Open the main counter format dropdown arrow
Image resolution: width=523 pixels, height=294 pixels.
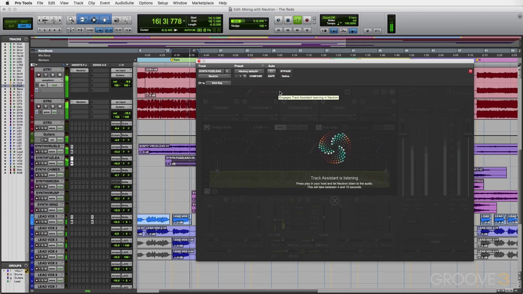(184, 22)
